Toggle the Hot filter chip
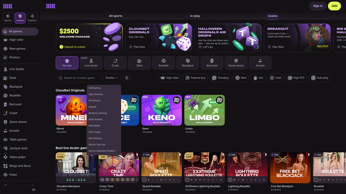 click(x=258, y=78)
